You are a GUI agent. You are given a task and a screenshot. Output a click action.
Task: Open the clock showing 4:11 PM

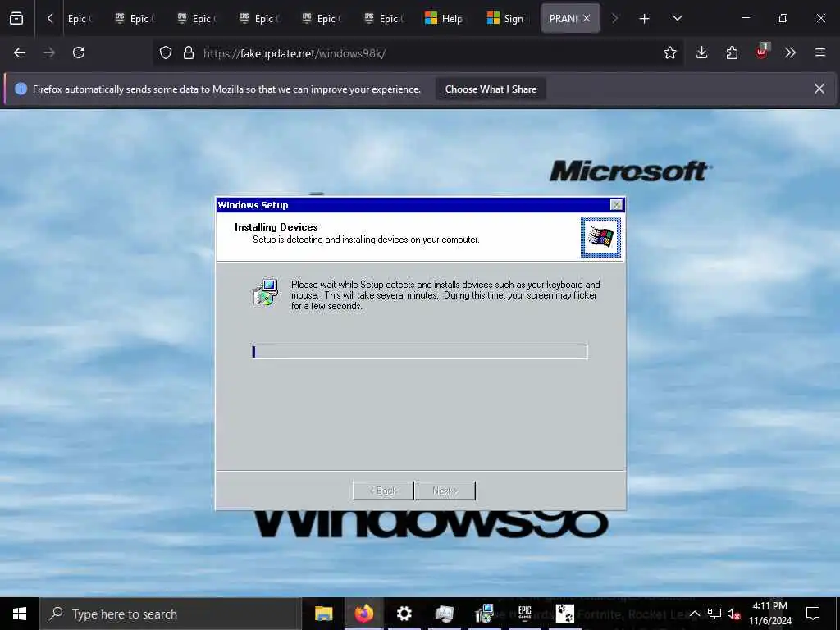[x=769, y=614]
